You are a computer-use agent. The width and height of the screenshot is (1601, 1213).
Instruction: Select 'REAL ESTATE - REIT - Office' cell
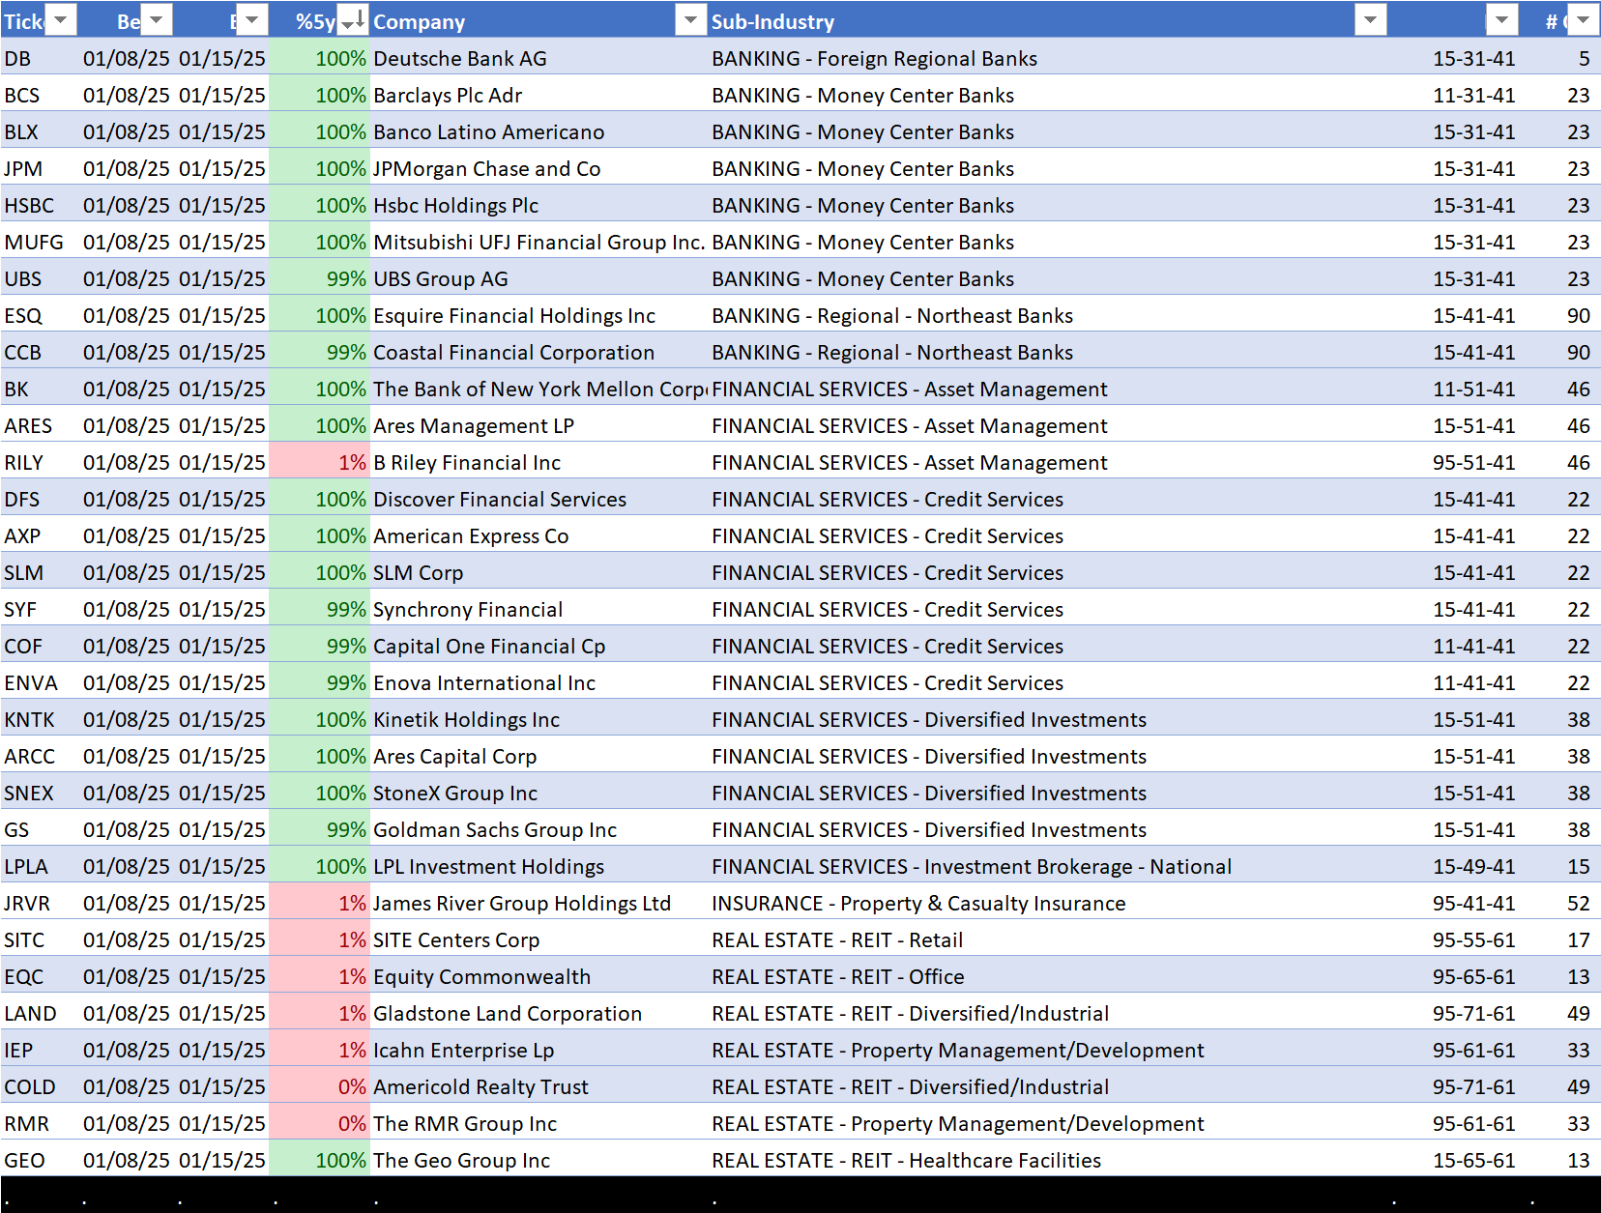[1049, 977]
